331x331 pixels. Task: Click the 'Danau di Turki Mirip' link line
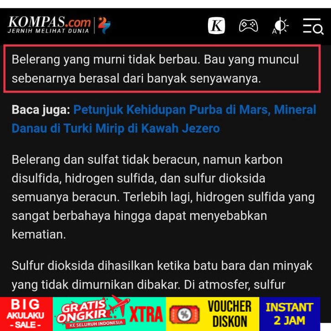pos(116,129)
